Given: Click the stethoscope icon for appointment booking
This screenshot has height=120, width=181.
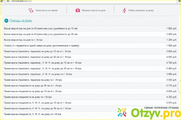Looking at the screenshot, I should tap(31, 10).
